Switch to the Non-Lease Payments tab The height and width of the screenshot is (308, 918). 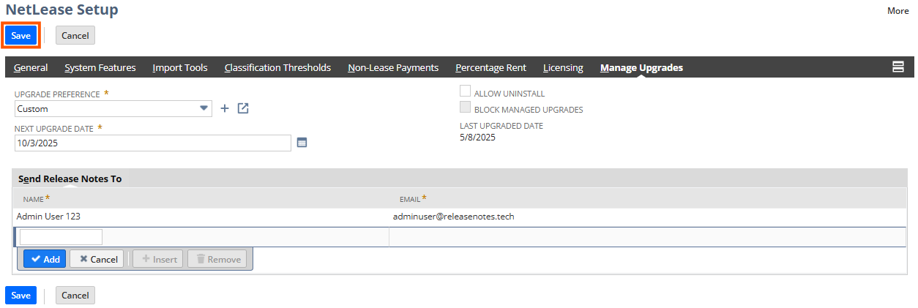pyautogui.click(x=393, y=67)
